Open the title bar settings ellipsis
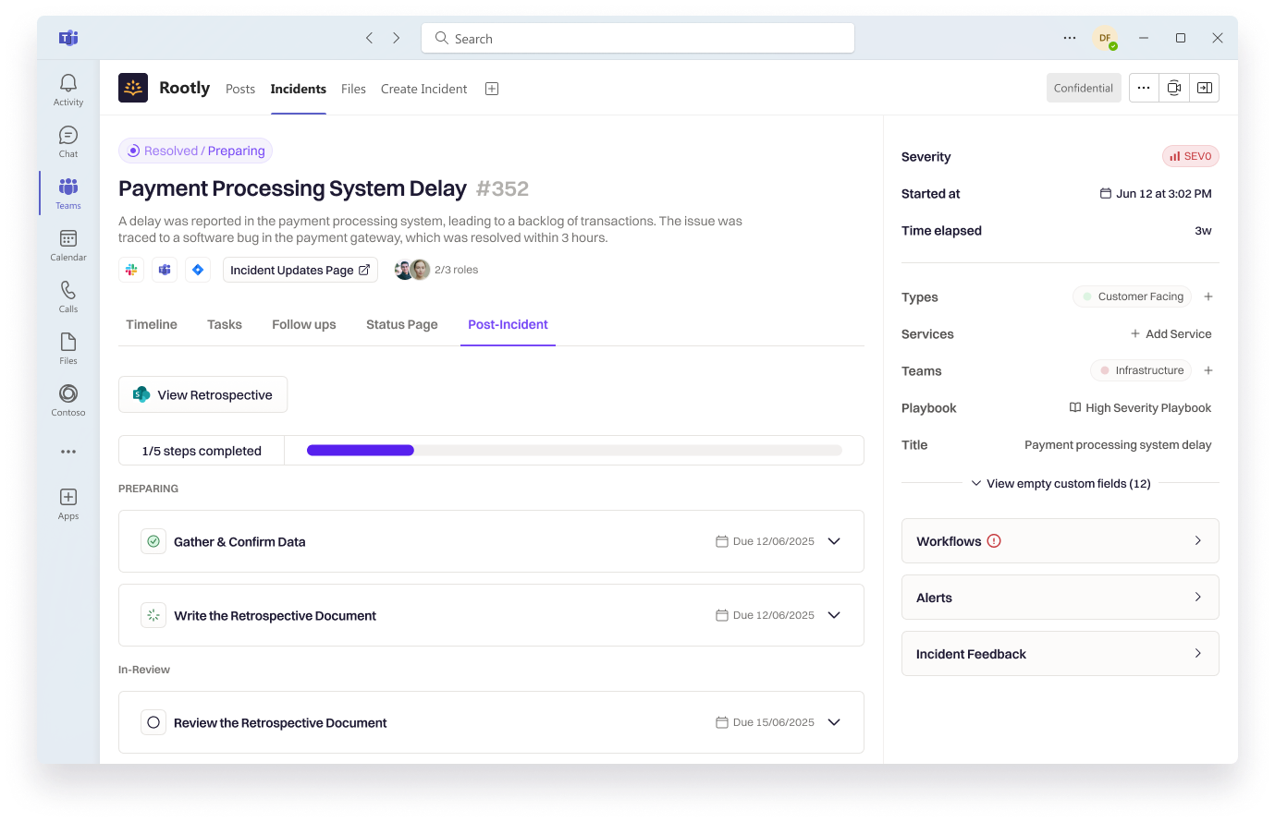The height and width of the screenshot is (822, 1275). coord(1070,38)
